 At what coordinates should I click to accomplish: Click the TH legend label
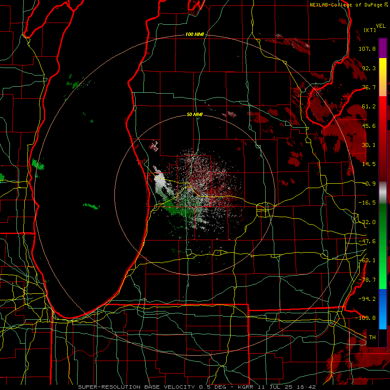(372, 337)
